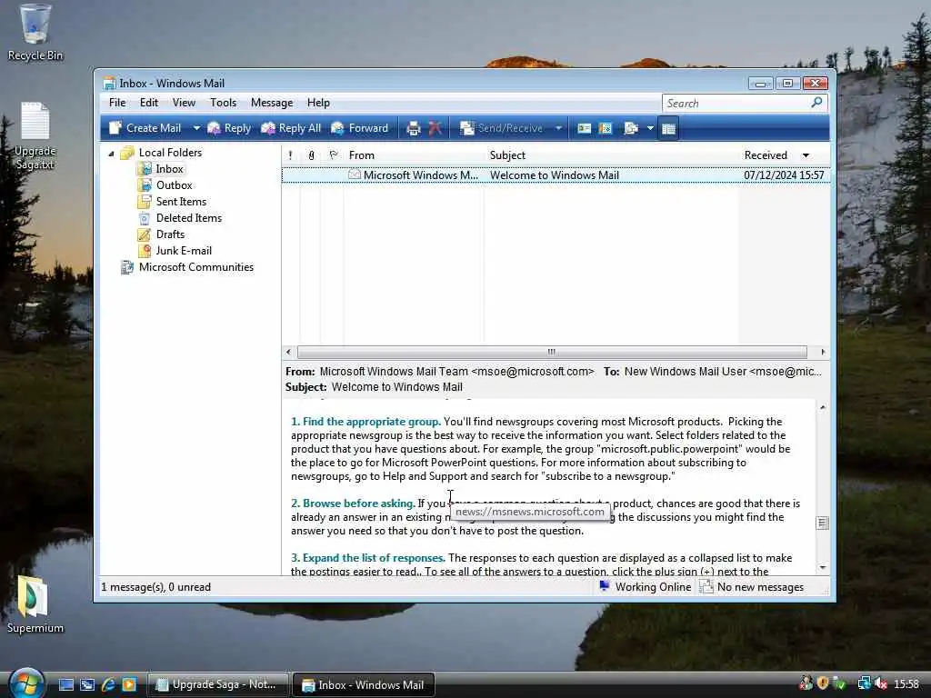Click the preview pane scroll down arrow
Image resolution: width=931 pixels, height=698 pixels.
point(823,568)
